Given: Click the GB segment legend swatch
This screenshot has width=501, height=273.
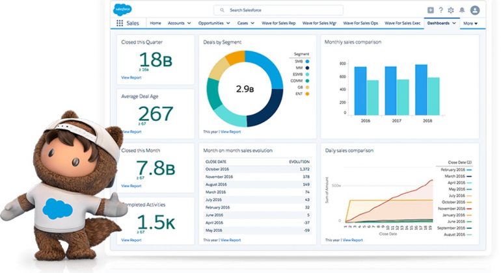Looking at the screenshot, I should point(307,87).
